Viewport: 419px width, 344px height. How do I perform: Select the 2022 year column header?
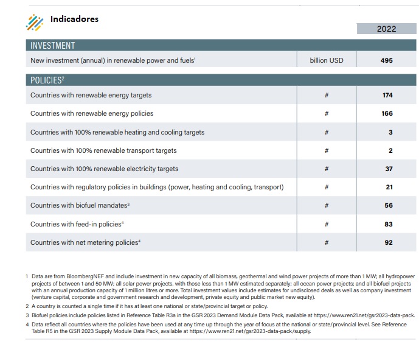[x=386, y=29]
